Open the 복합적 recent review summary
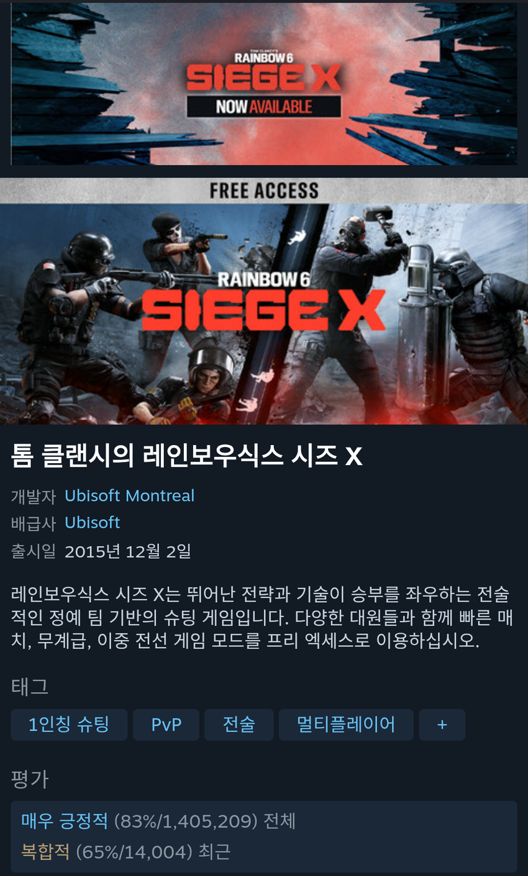 click(125, 851)
